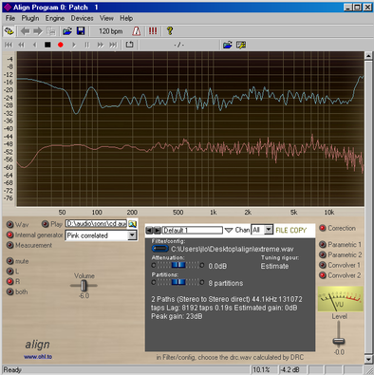The height and width of the screenshot is (375, 374).
Task: Click the 120 bpm tempo display
Action: [110, 31]
